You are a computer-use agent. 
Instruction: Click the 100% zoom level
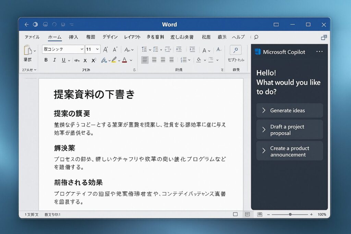pyautogui.click(x=322, y=214)
